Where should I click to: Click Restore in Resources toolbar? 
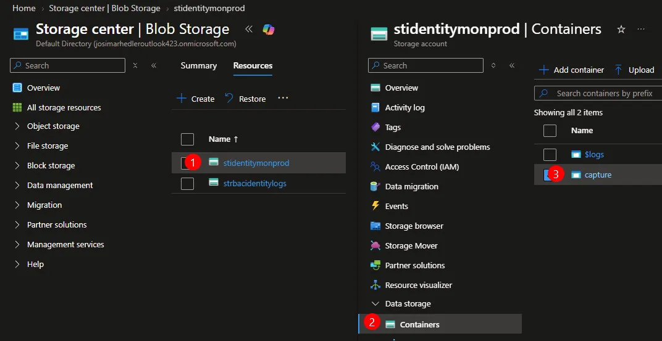pos(245,99)
